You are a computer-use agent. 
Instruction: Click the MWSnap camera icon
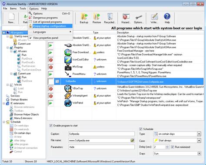(x=68, y=67)
